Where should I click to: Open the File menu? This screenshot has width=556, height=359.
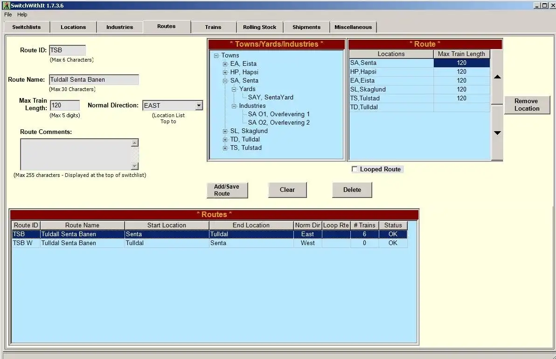(x=7, y=14)
